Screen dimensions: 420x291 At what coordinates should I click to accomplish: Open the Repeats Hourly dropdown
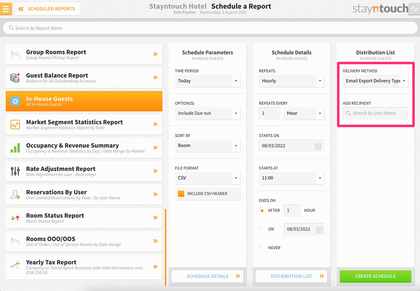(291, 81)
